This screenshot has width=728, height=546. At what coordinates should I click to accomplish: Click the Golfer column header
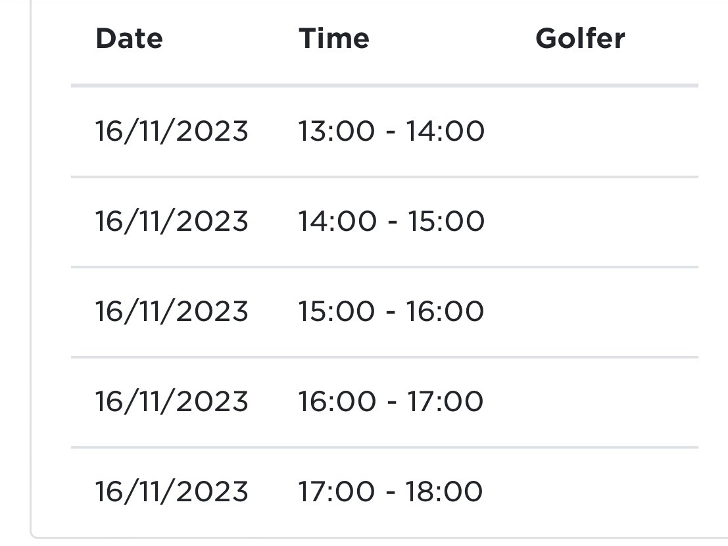pos(580,39)
